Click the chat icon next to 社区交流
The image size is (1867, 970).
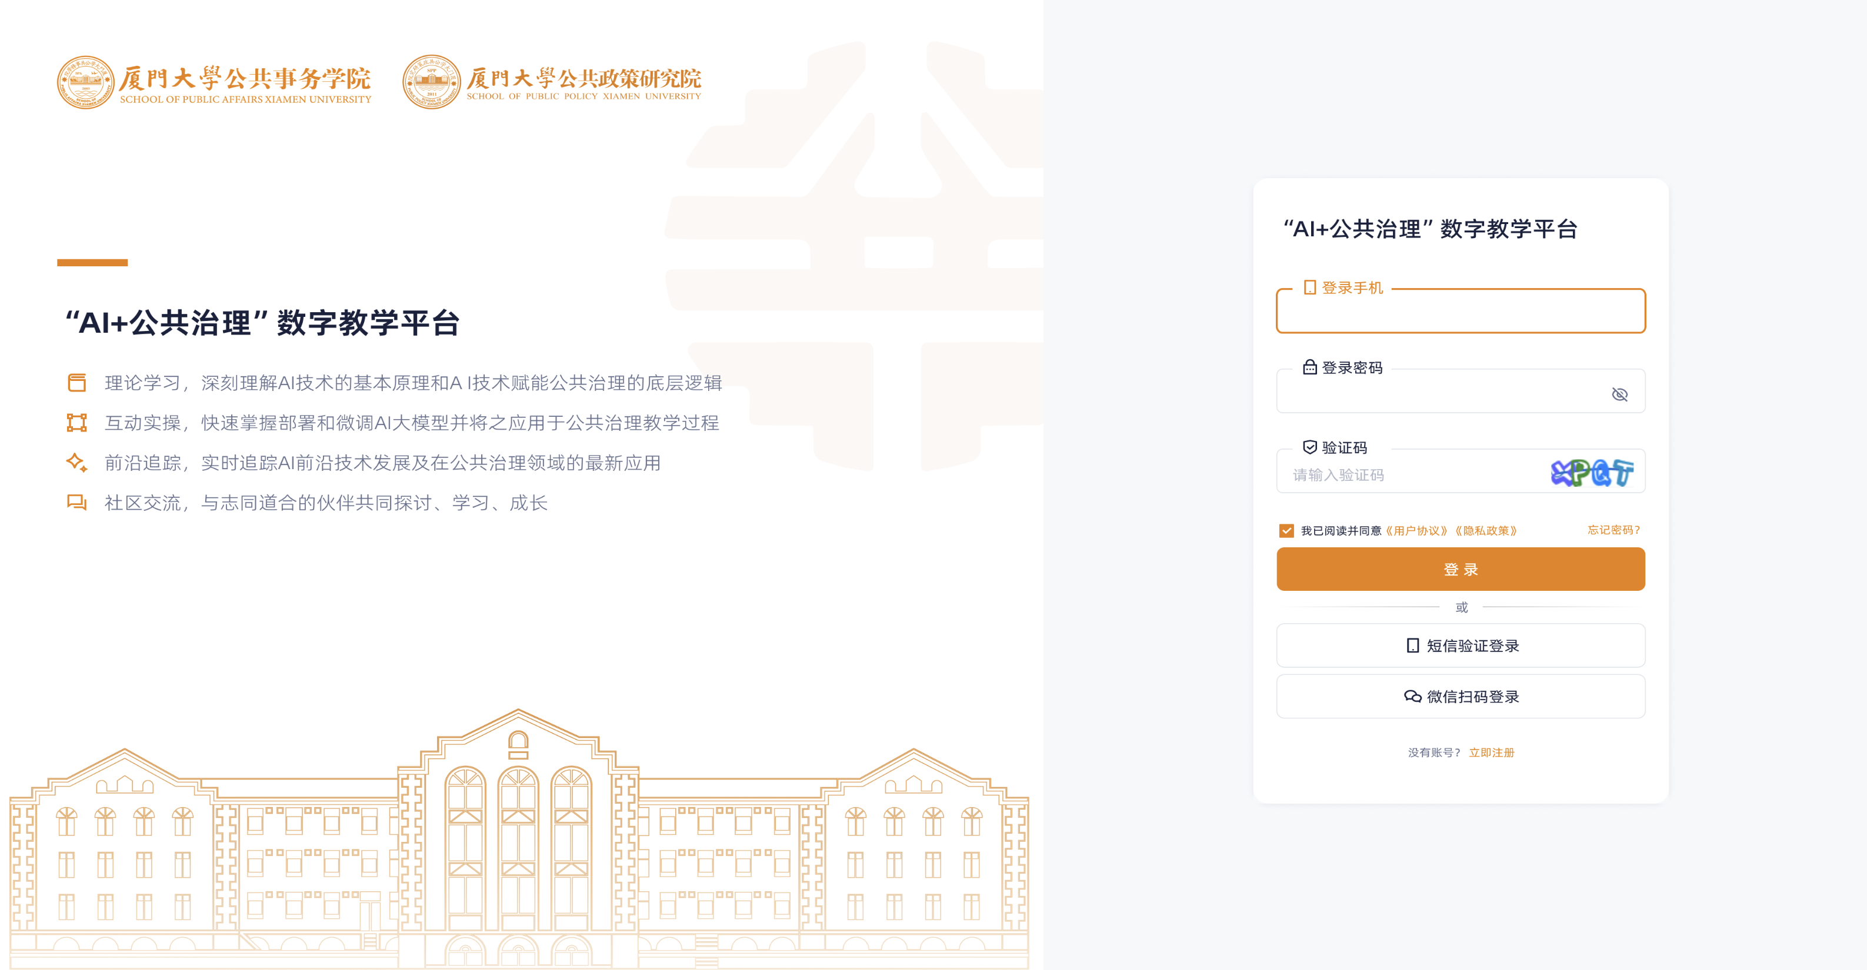(77, 502)
